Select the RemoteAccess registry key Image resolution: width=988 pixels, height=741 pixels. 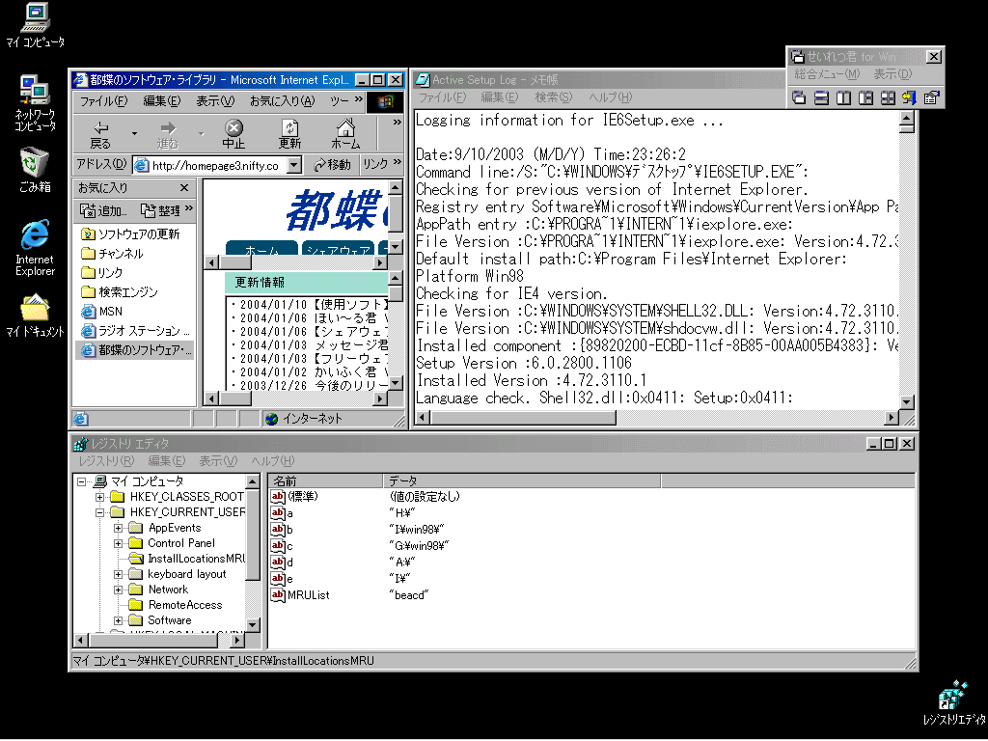point(185,605)
